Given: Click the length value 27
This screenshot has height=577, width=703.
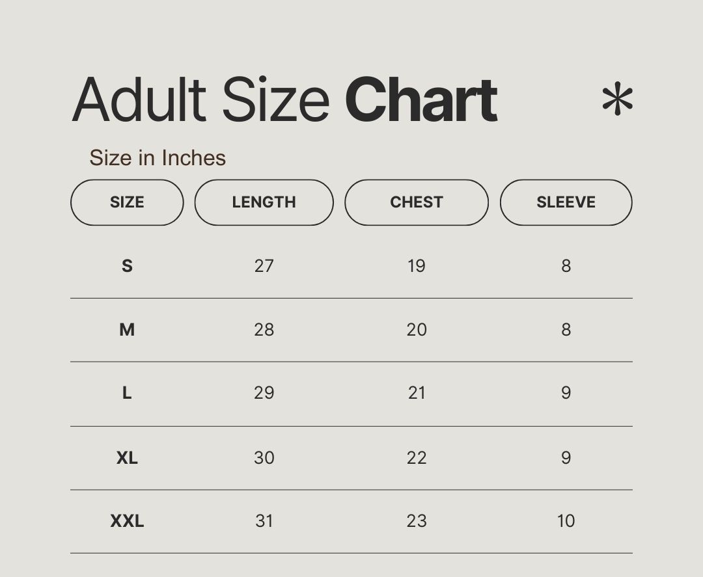Looking at the screenshot, I should click(x=264, y=265).
